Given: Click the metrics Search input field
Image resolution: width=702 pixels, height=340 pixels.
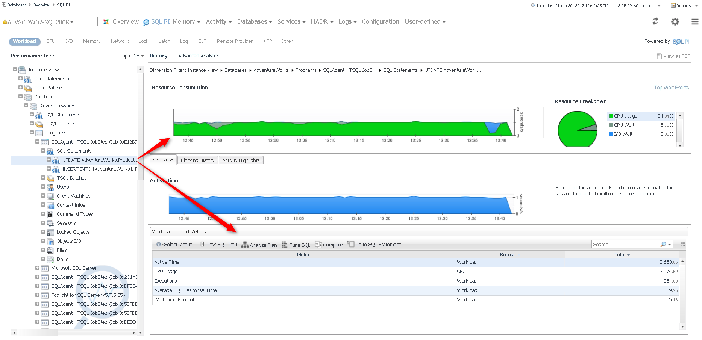Looking at the screenshot, I should [x=625, y=245].
